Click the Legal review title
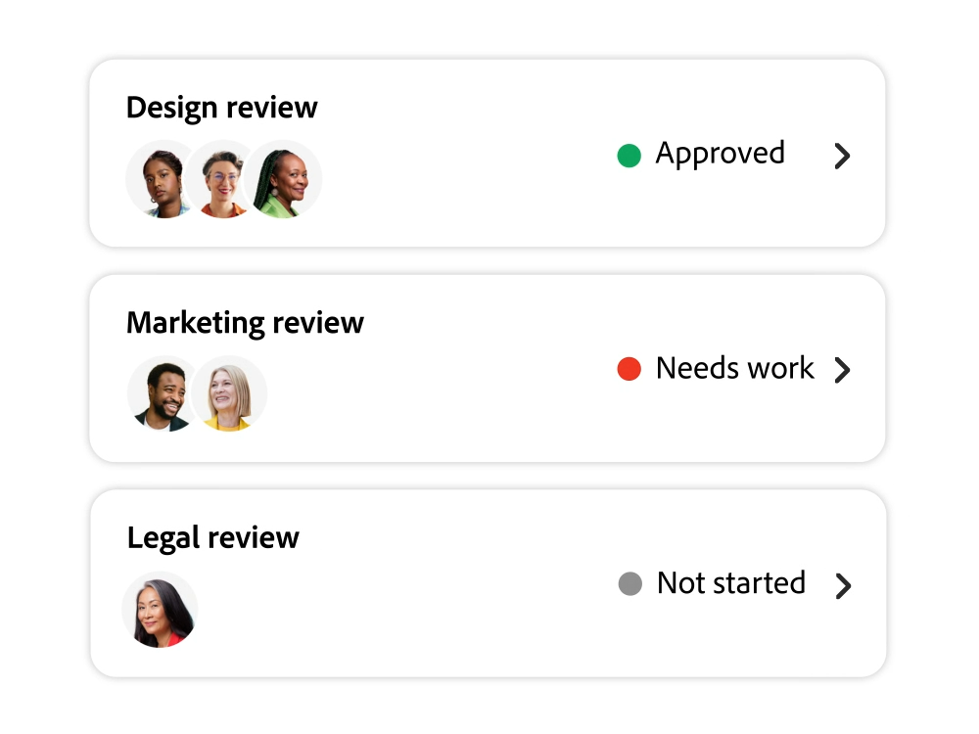 (213, 537)
